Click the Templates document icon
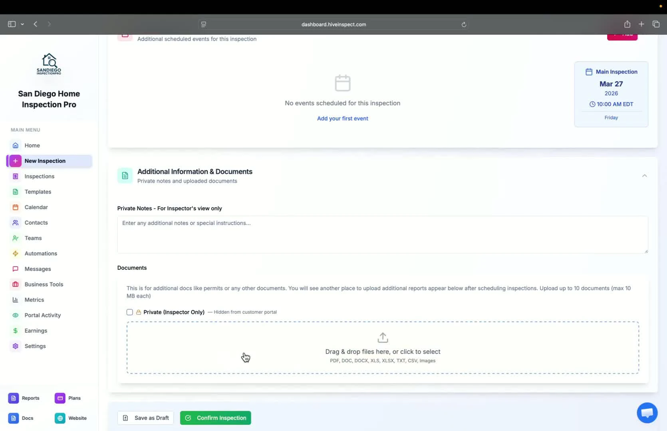 15,192
